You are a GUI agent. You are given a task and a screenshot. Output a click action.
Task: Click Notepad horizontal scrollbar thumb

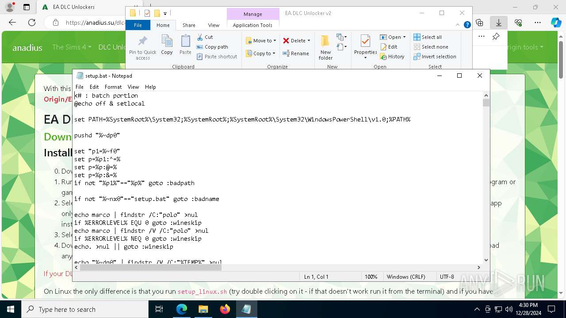click(150, 267)
